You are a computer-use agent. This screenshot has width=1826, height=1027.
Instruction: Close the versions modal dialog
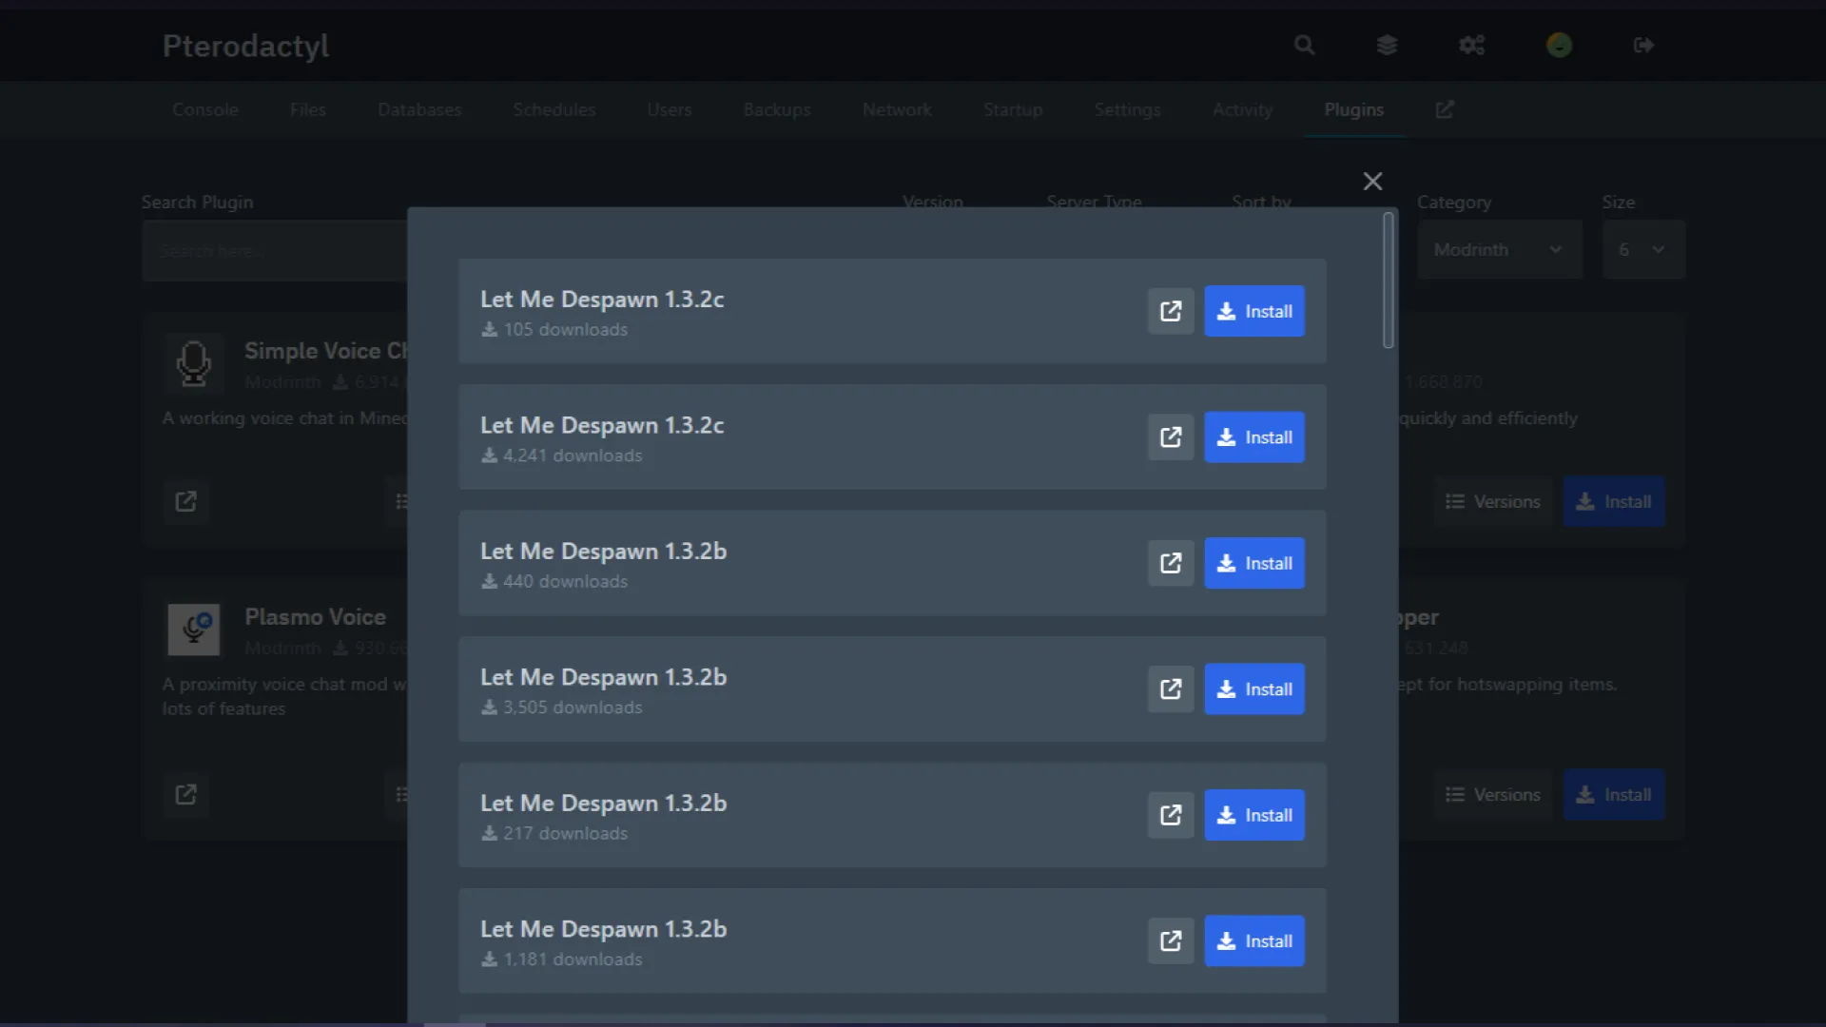(x=1372, y=181)
